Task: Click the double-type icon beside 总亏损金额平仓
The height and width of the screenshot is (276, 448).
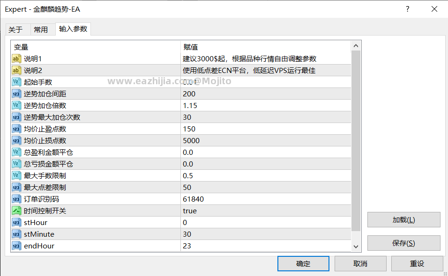Action: pos(16,164)
